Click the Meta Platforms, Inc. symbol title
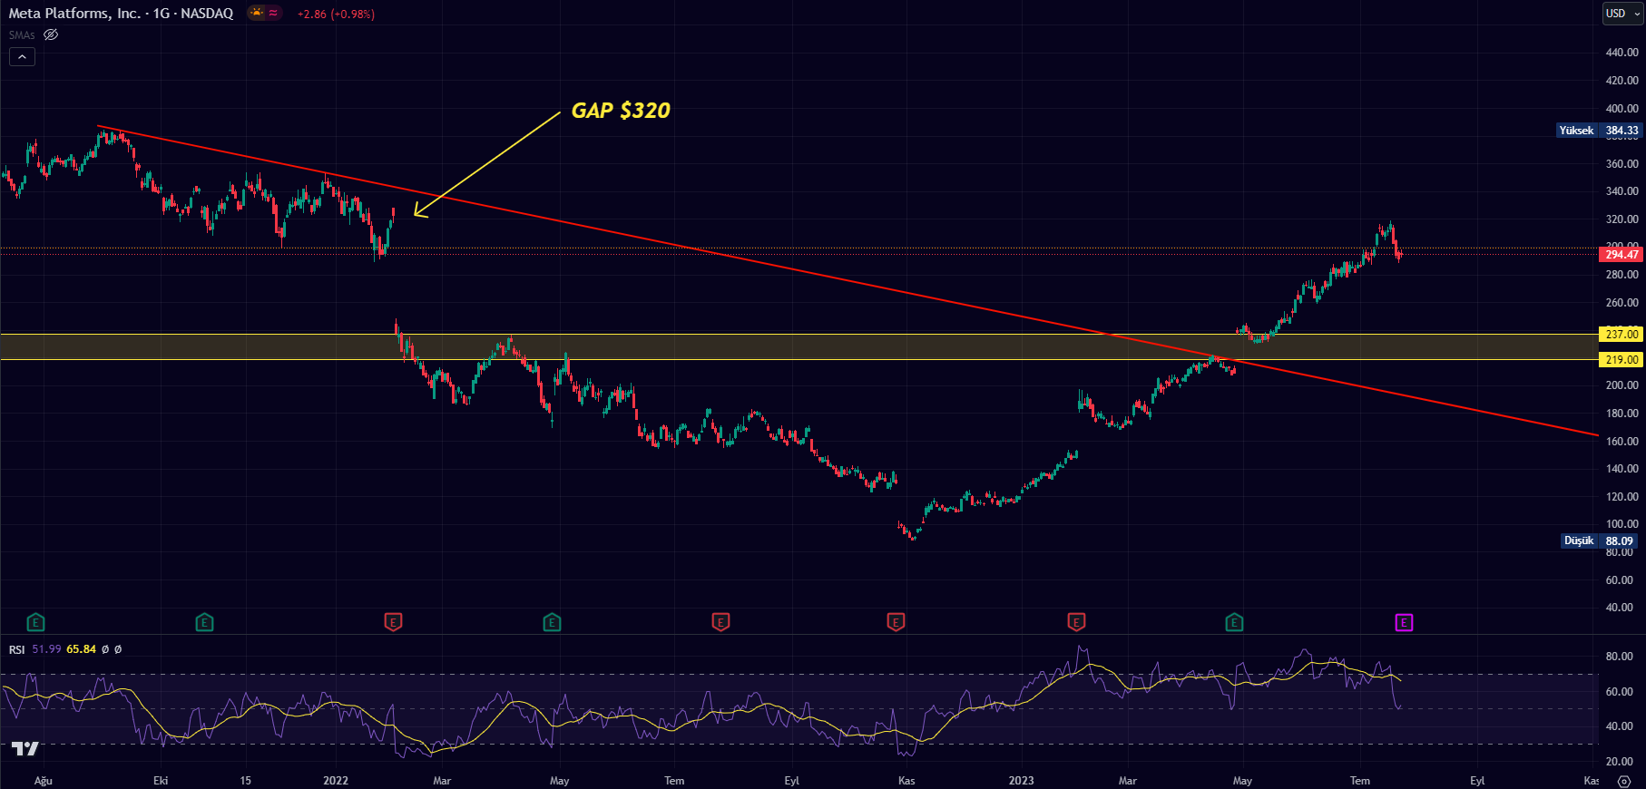 [x=121, y=13]
